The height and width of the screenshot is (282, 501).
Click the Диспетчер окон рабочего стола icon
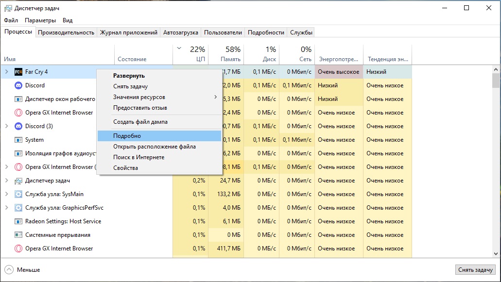[18, 99]
